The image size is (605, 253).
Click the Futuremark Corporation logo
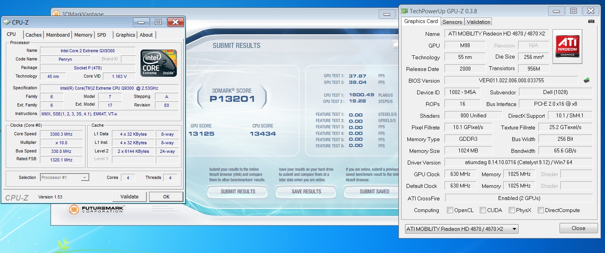(x=97, y=209)
